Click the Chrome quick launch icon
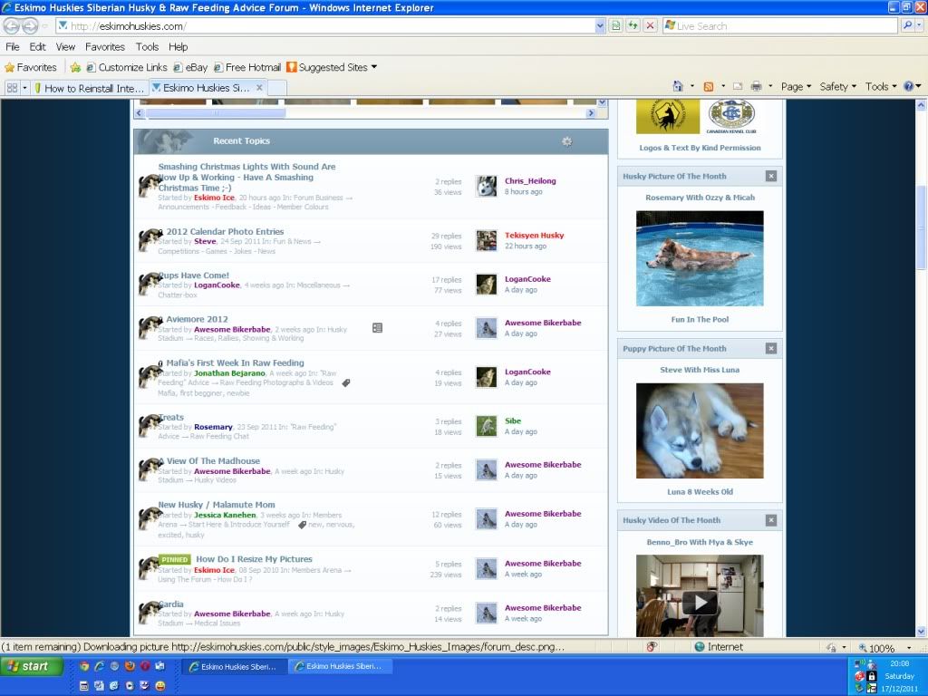The width and height of the screenshot is (928, 696). point(84,666)
